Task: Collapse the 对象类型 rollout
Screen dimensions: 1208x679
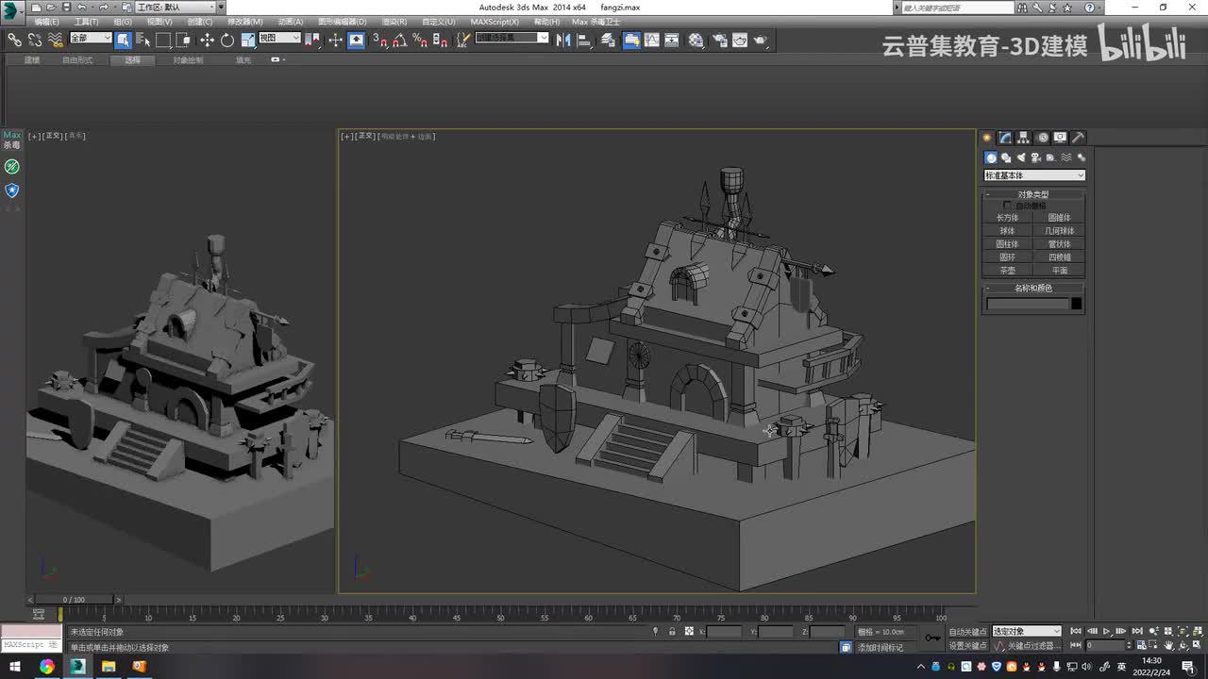Action: [1032, 194]
